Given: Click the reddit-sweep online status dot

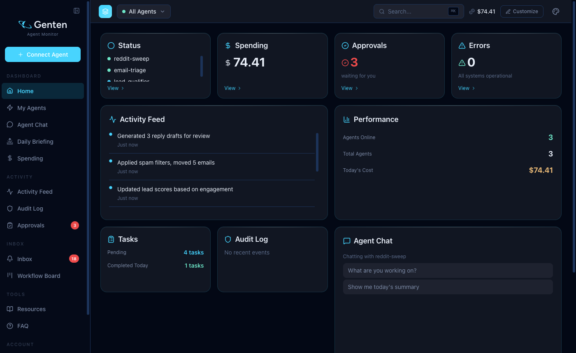Looking at the screenshot, I should [x=110, y=59].
